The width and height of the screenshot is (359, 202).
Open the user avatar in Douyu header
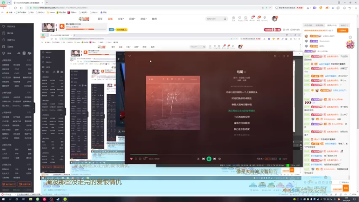pyautogui.click(x=275, y=18)
